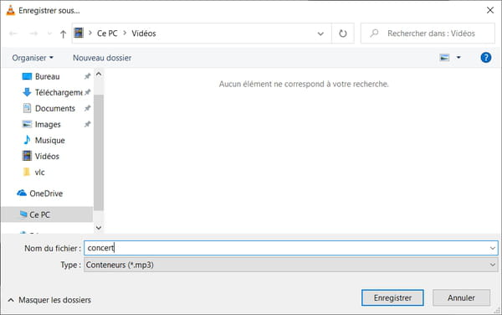Expand the address bar history dropdown
The image size is (502, 315).
(320, 34)
